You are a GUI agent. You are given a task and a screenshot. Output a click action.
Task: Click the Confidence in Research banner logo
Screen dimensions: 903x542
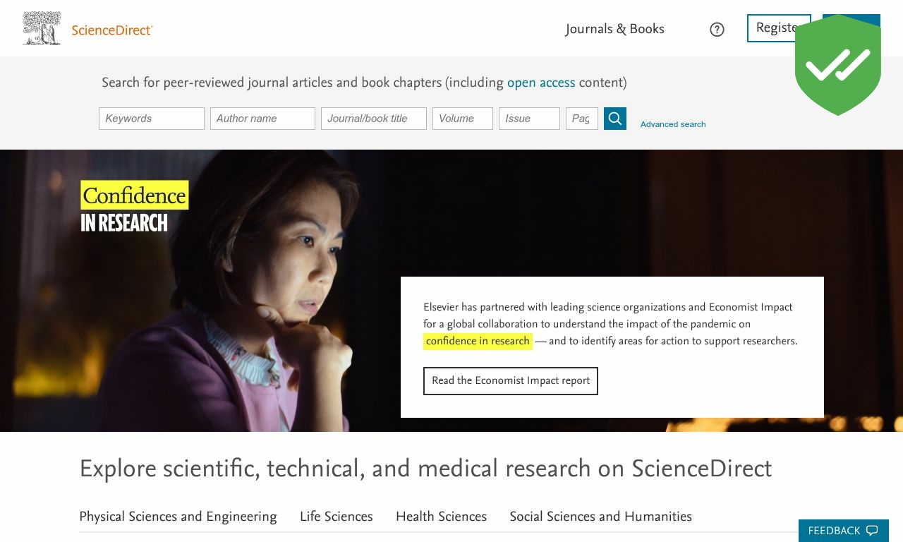point(134,206)
